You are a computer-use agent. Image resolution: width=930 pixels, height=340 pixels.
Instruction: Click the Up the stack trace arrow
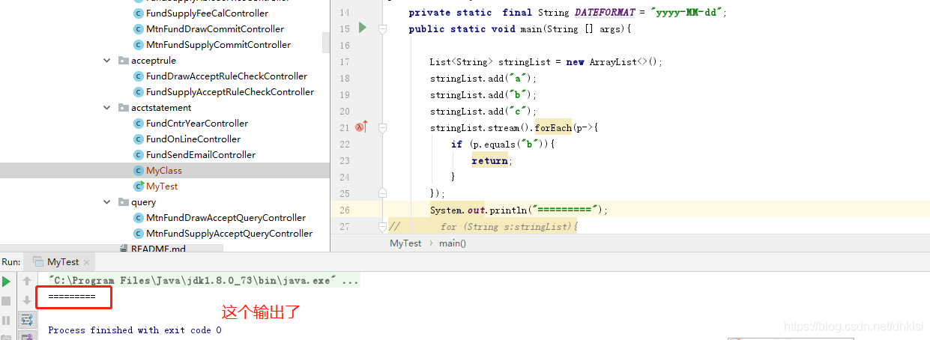tap(27, 282)
